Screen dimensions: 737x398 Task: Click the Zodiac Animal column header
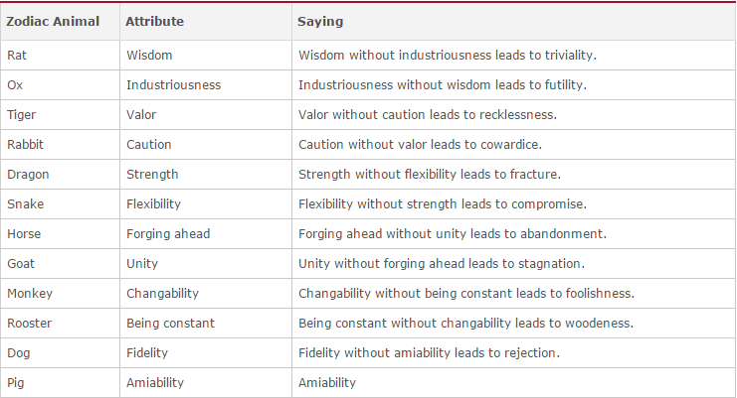pyautogui.click(x=53, y=21)
